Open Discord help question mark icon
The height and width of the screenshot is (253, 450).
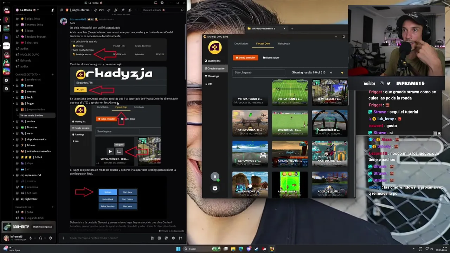tap(162, 3)
